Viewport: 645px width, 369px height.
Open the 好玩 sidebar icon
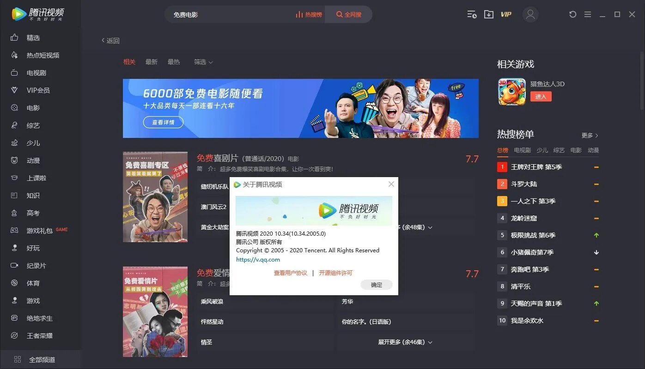[x=14, y=248]
